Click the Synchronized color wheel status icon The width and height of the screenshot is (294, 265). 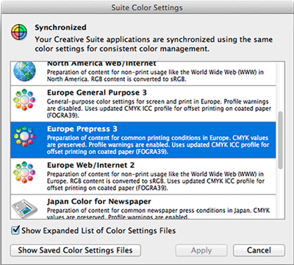(x=19, y=32)
